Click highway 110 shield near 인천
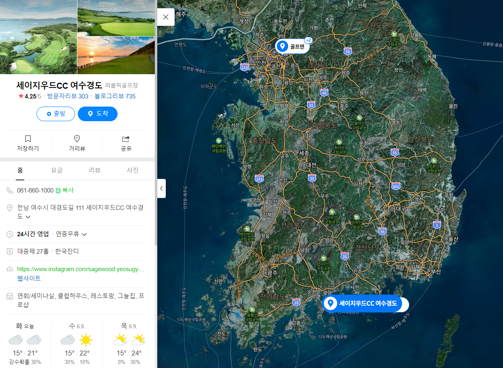The width and height of the screenshot is (503, 368). coord(244,66)
